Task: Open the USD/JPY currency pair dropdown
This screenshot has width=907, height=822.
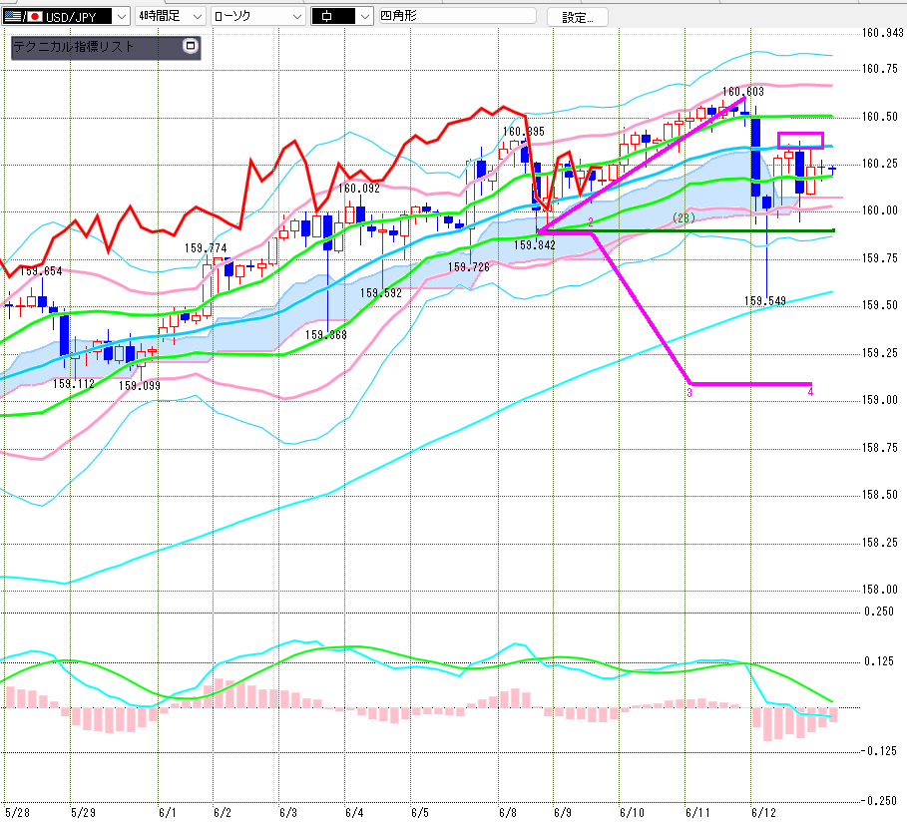Action: 66,16
